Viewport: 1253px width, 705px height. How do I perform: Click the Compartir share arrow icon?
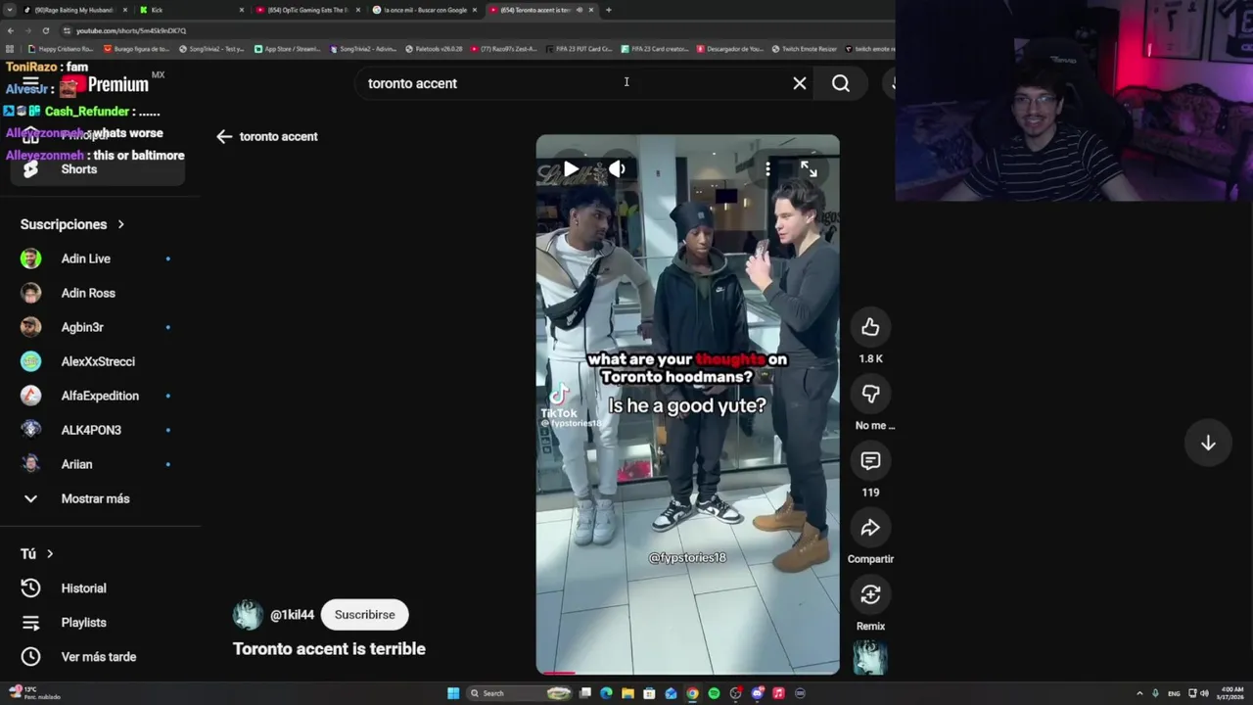(x=870, y=528)
